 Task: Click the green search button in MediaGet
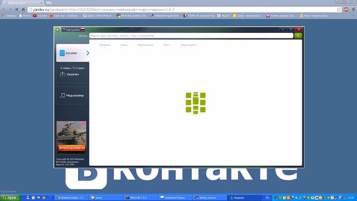[x=298, y=36]
